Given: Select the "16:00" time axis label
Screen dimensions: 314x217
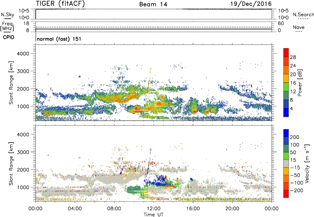Looking at the screenshot, I should click(193, 209).
